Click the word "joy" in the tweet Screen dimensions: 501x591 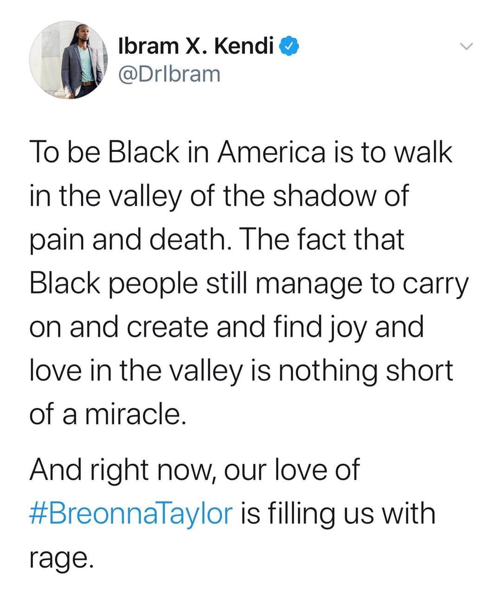click(x=345, y=328)
